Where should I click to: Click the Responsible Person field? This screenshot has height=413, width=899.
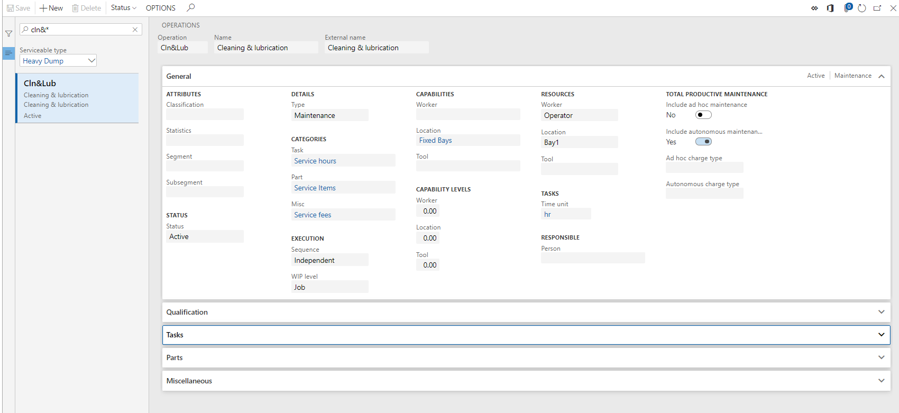(593, 258)
